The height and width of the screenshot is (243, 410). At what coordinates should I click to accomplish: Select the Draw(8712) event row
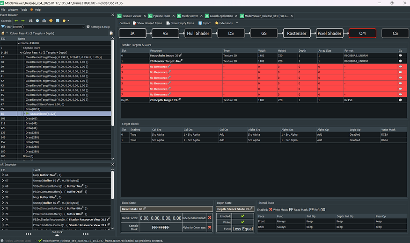point(55,109)
